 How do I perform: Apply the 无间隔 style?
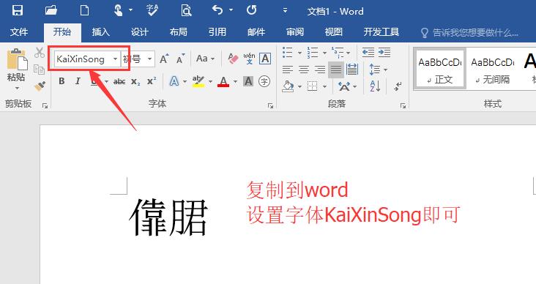point(492,70)
